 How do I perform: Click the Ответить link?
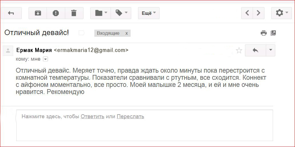93,117
